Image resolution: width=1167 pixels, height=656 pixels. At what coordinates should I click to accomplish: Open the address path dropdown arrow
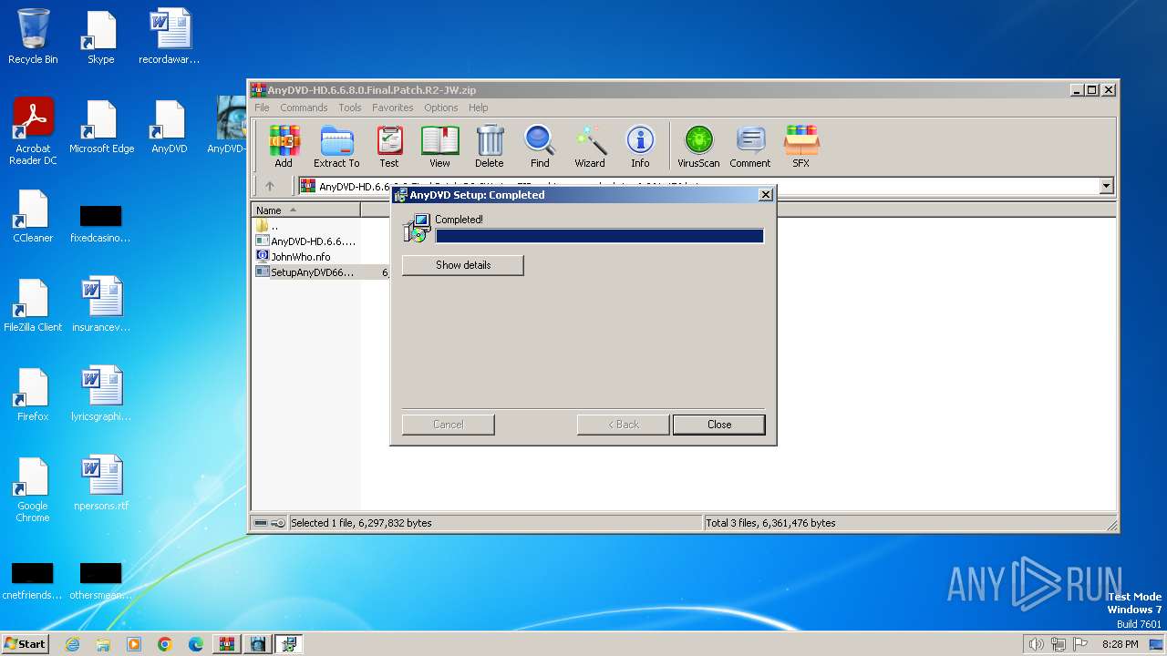pyautogui.click(x=1107, y=186)
